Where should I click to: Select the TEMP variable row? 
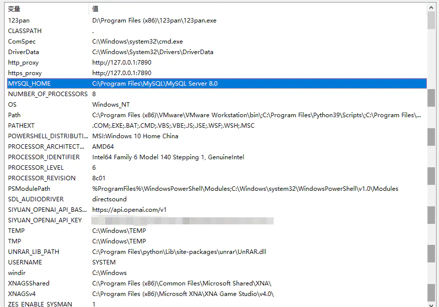(216, 231)
